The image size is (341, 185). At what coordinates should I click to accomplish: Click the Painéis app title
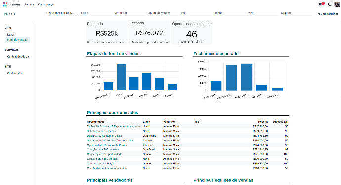(15, 4)
